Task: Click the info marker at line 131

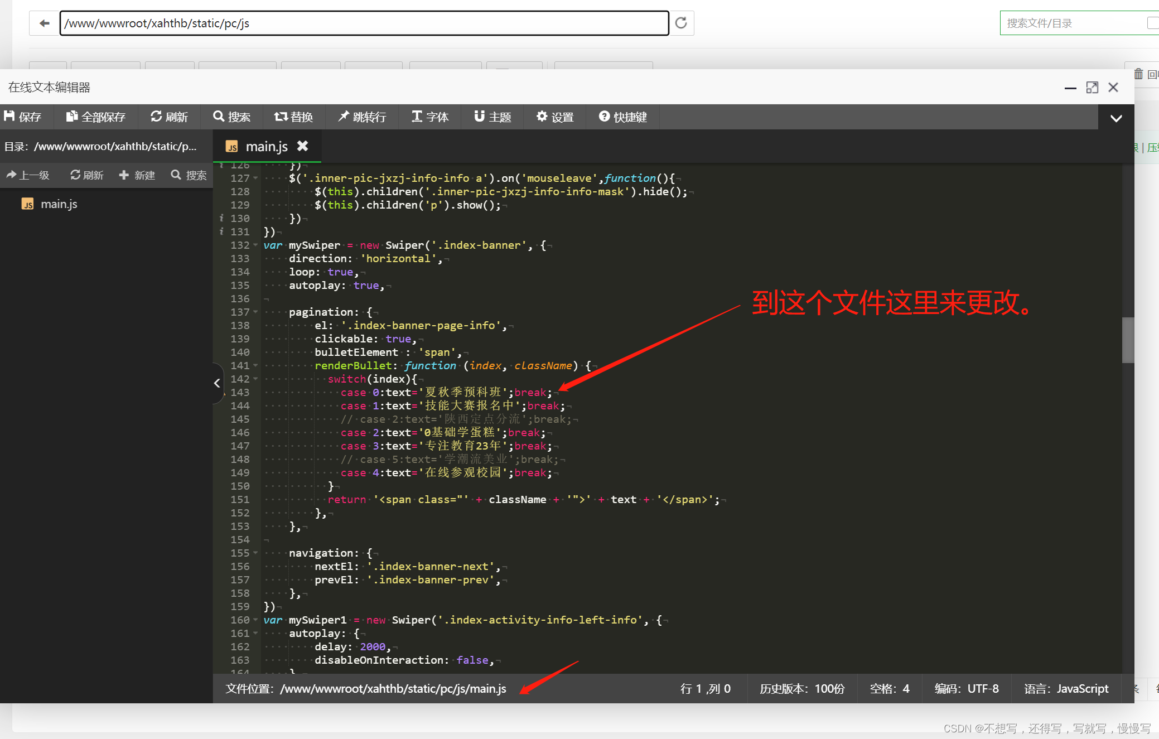Action: [221, 231]
